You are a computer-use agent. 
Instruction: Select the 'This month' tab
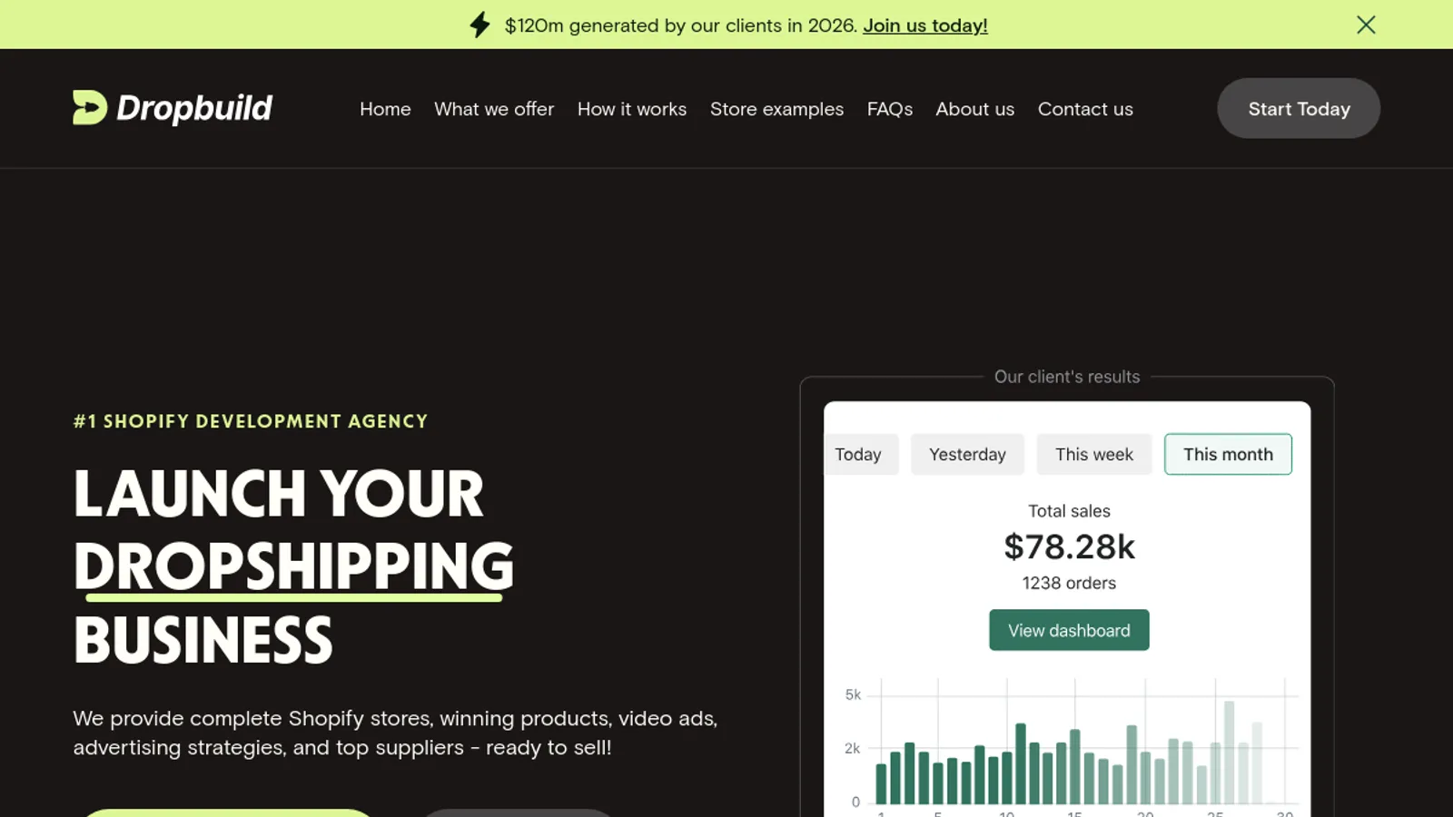pyautogui.click(x=1228, y=454)
